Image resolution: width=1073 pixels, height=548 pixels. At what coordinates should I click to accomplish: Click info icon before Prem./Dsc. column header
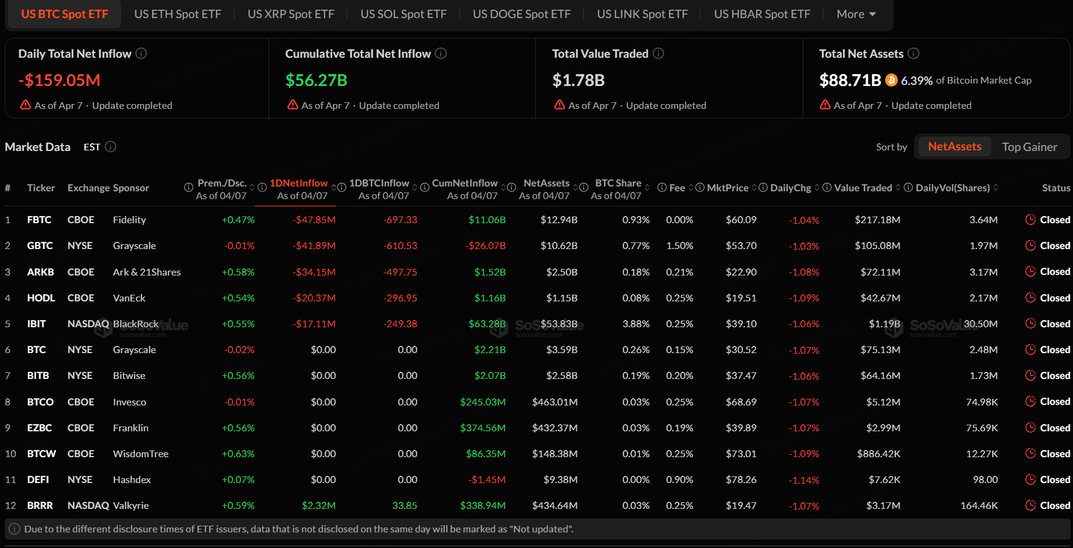[188, 188]
